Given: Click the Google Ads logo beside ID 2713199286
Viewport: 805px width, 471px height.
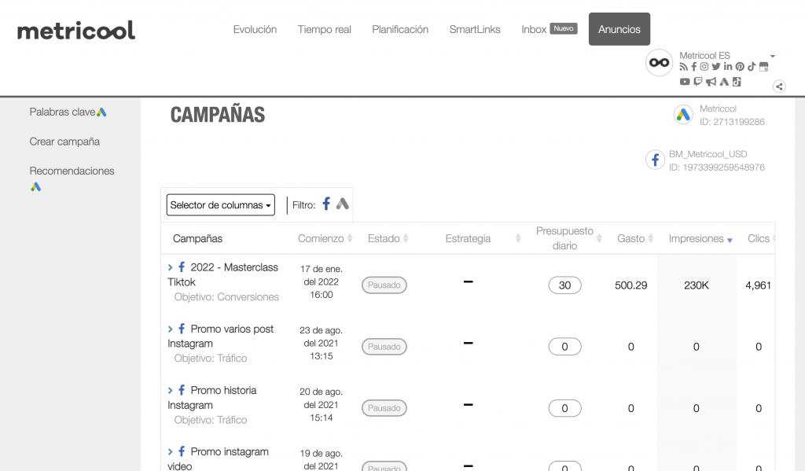Looking at the screenshot, I should 683,115.
